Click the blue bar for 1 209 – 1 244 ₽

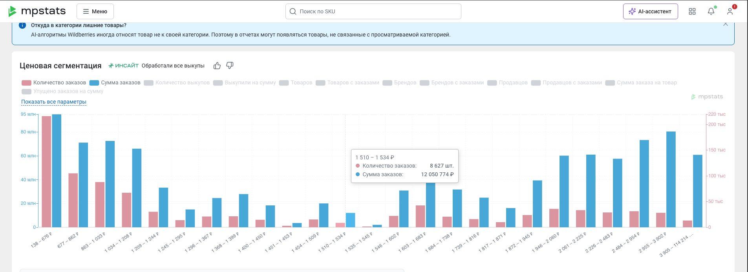pyautogui.click(x=163, y=208)
